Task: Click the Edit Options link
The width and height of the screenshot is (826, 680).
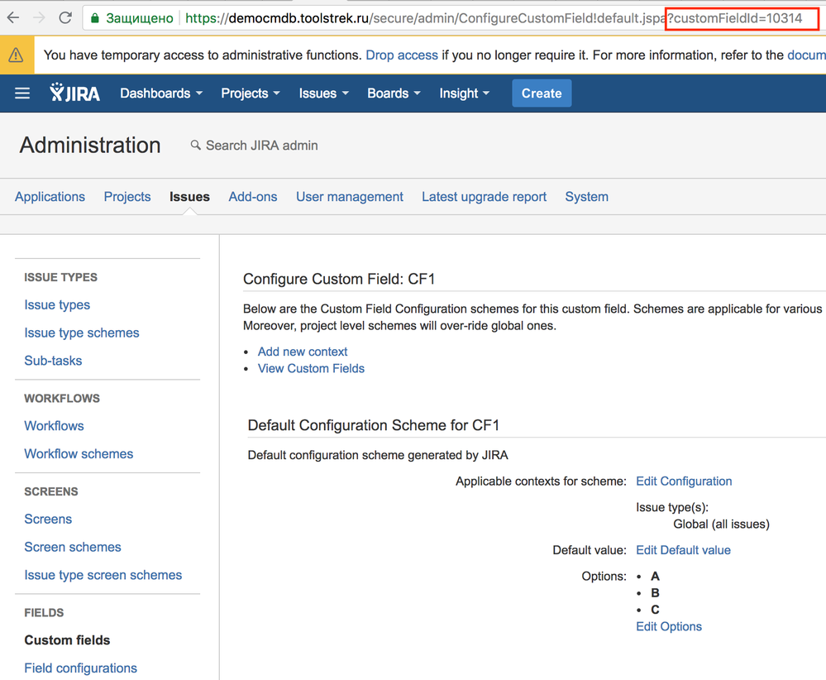Action: 669,627
